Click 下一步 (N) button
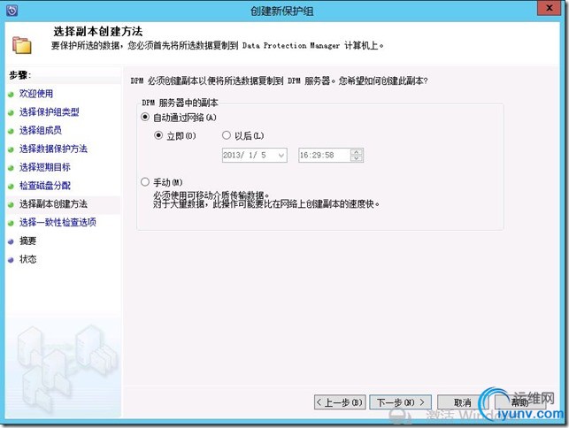This screenshot has width=569, height=428. tap(401, 402)
